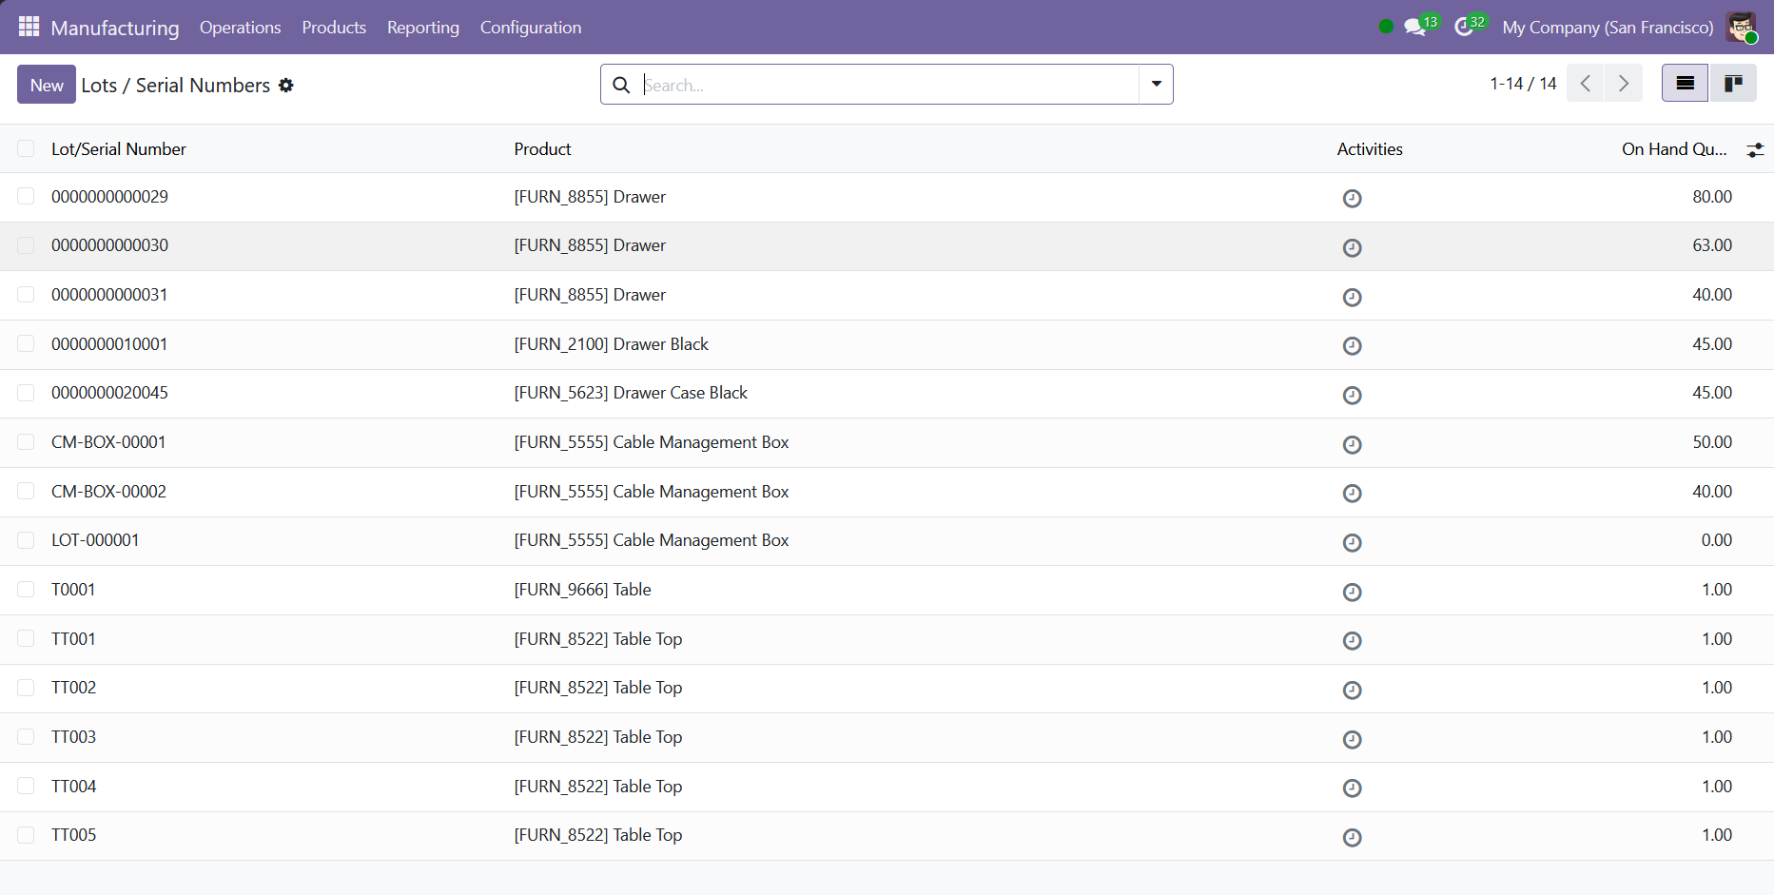1774x895 pixels.
Task: Switch to kanban view
Action: [x=1733, y=84]
